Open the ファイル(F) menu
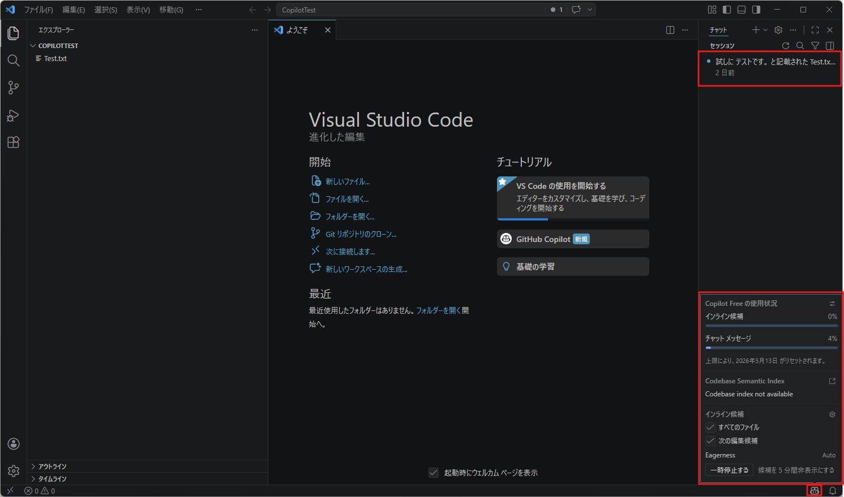 tap(38, 10)
